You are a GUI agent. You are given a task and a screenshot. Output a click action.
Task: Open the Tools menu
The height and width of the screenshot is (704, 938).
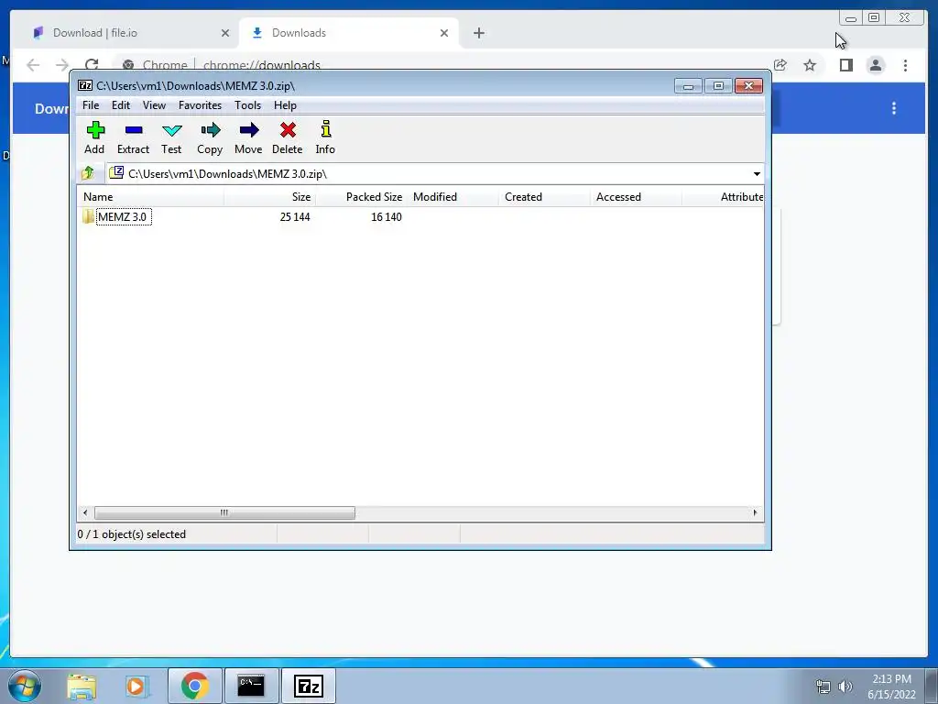[x=247, y=105]
